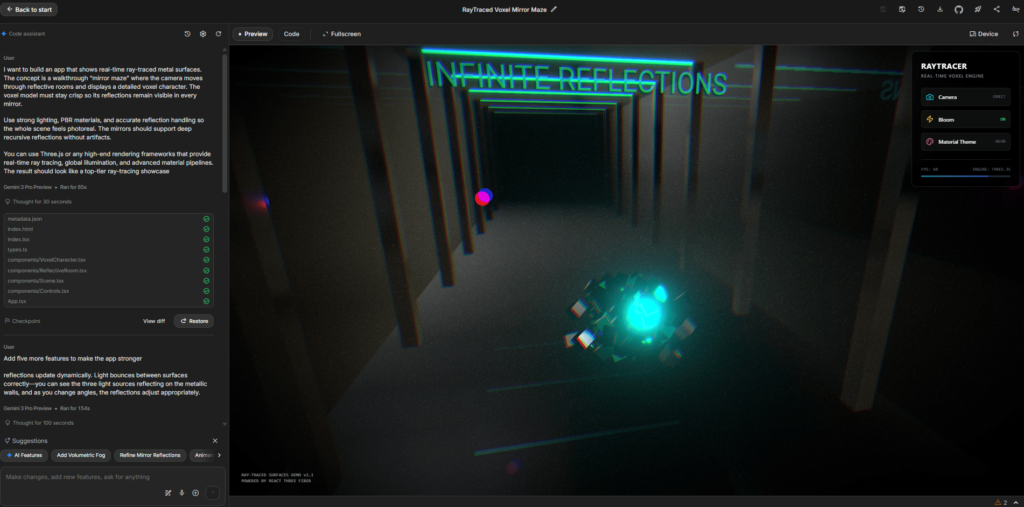Deploy the app with the rocket icon
Screen dimensions: 1024x507
point(978,9)
